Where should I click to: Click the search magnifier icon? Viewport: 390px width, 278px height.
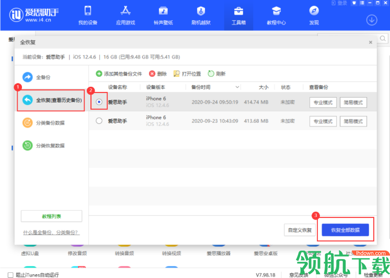[x=383, y=39]
